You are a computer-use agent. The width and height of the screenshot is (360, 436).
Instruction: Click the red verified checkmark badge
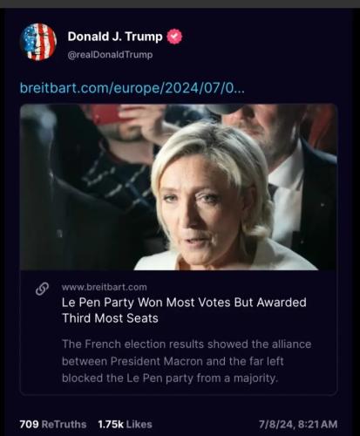(x=174, y=37)
